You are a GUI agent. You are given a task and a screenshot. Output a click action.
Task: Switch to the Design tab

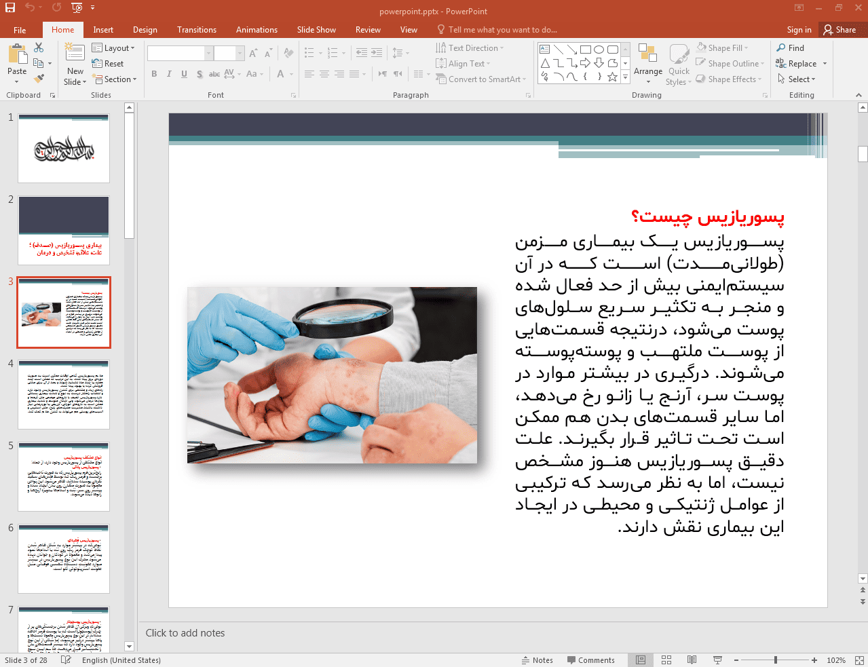[145, 30]
